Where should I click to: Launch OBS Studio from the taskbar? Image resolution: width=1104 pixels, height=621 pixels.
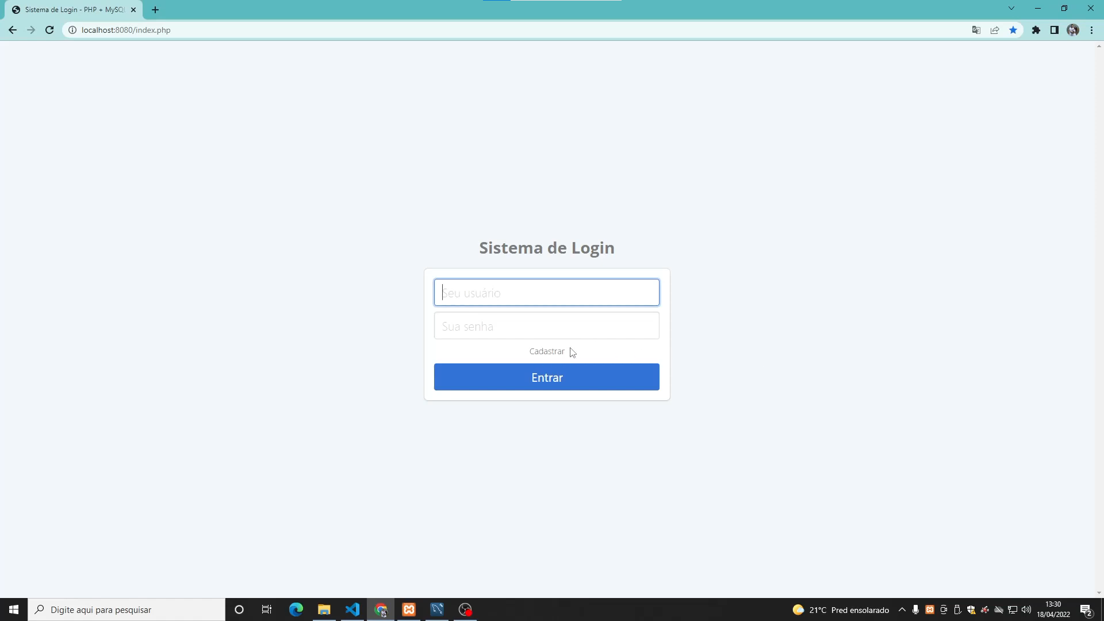click(465, 609)
